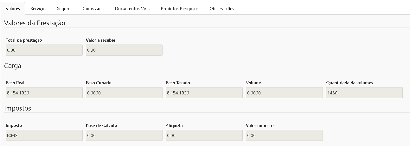This screenshot has width=410, height=150.
Task: Switch to the Valores tab
Action: (x=13, y=9)
